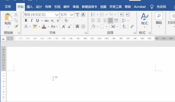The width and height of the screenshot is (175, 102).
Task: Apply the yellow text highlight color
Action: click(x=35, y=26)
